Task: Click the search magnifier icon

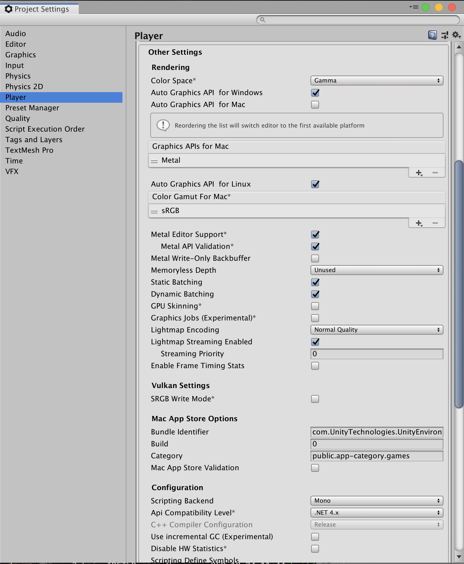Action: 262,20
